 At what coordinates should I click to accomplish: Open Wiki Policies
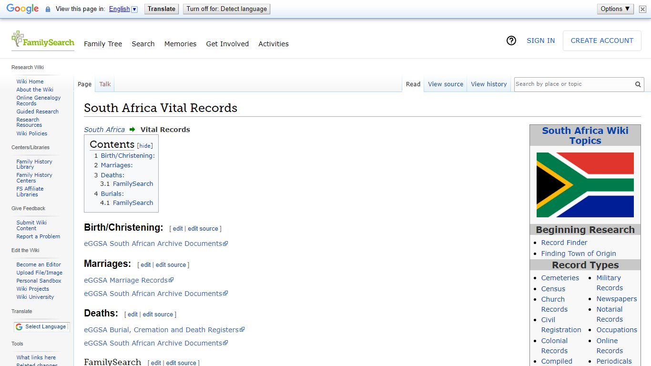pos(32,133)
